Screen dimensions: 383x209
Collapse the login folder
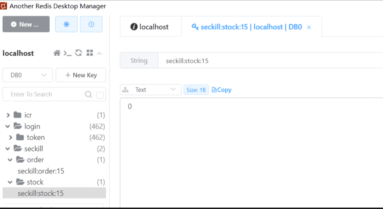tap(8, 126)
